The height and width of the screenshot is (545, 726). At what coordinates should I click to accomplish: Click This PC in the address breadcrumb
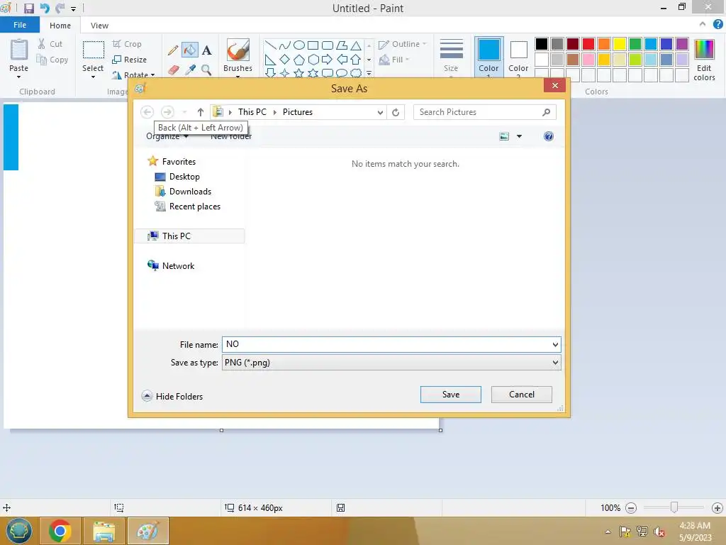coord(252,112)
